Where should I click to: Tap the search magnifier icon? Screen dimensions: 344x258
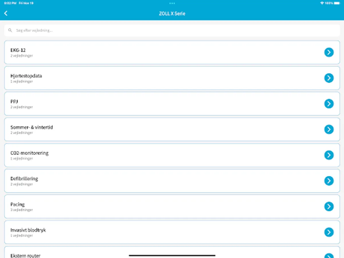[10, 30]
